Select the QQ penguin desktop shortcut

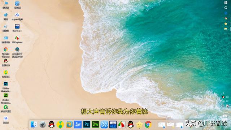tap(6, 62)
